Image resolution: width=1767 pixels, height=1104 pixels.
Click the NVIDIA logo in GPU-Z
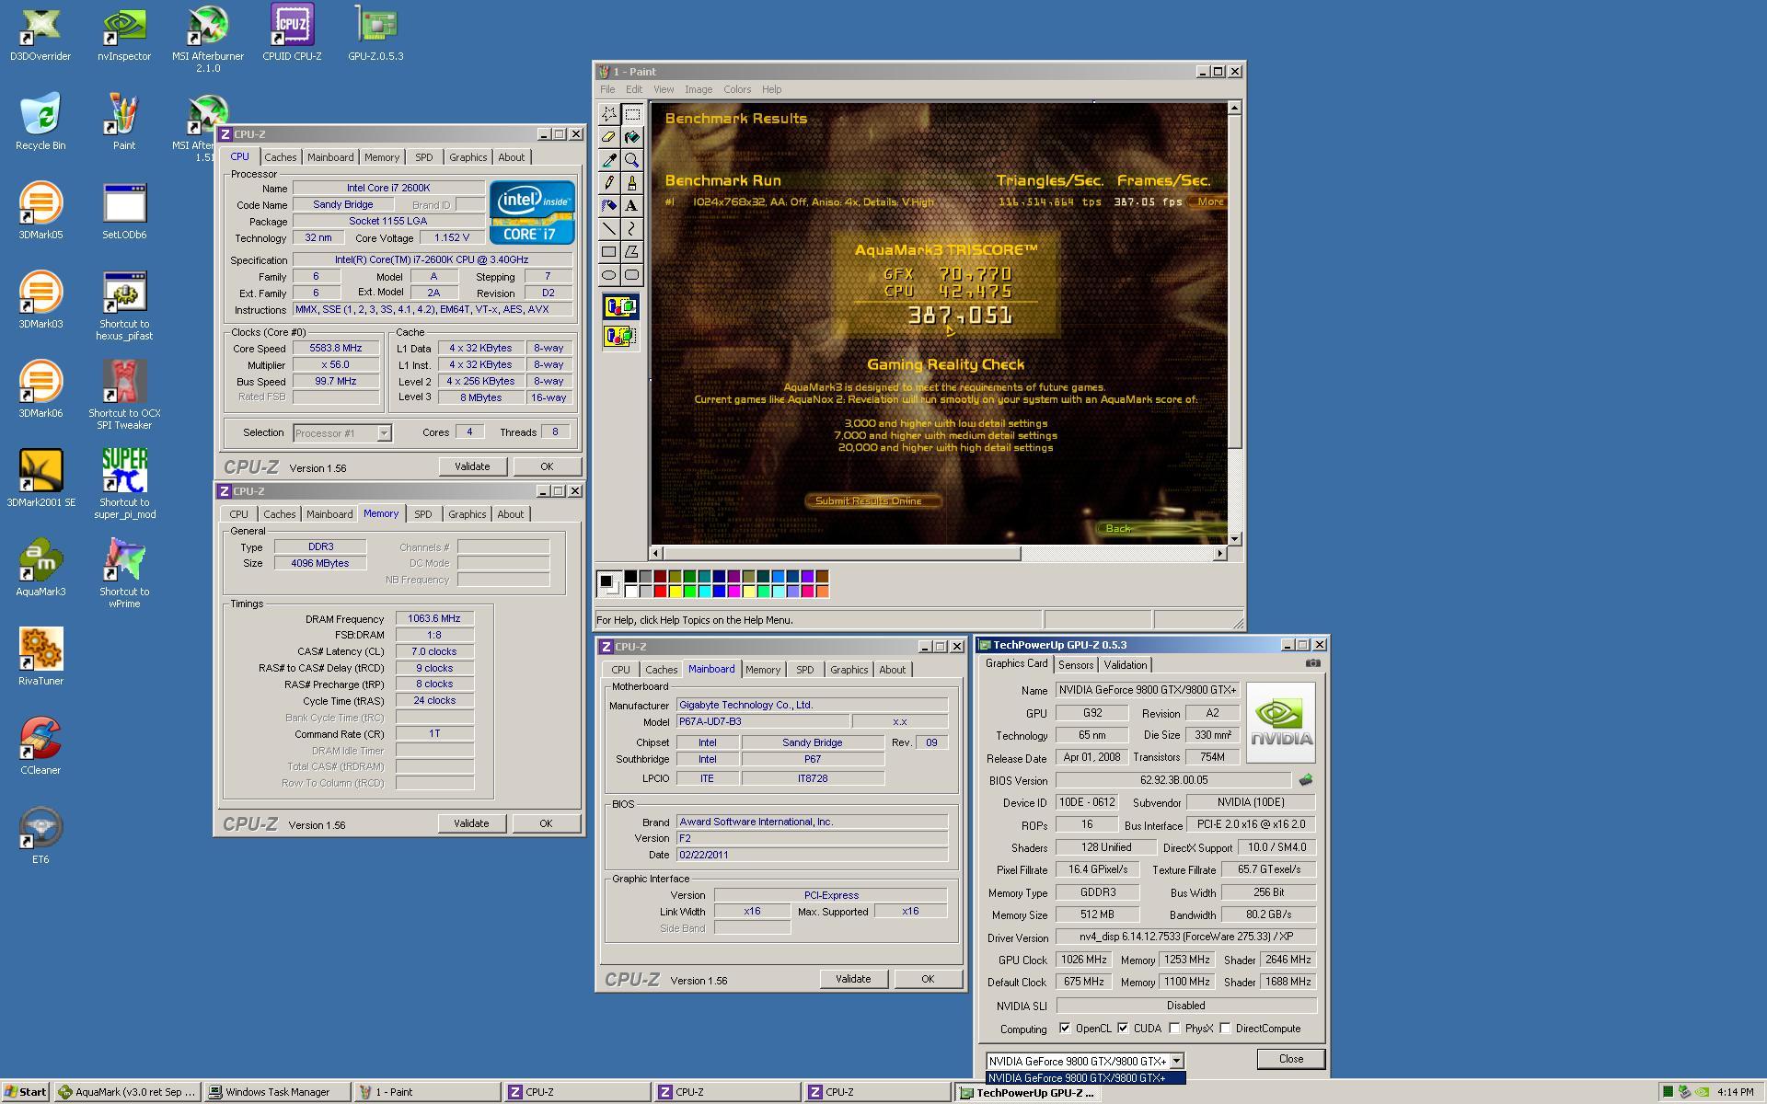click(1280, 722)
